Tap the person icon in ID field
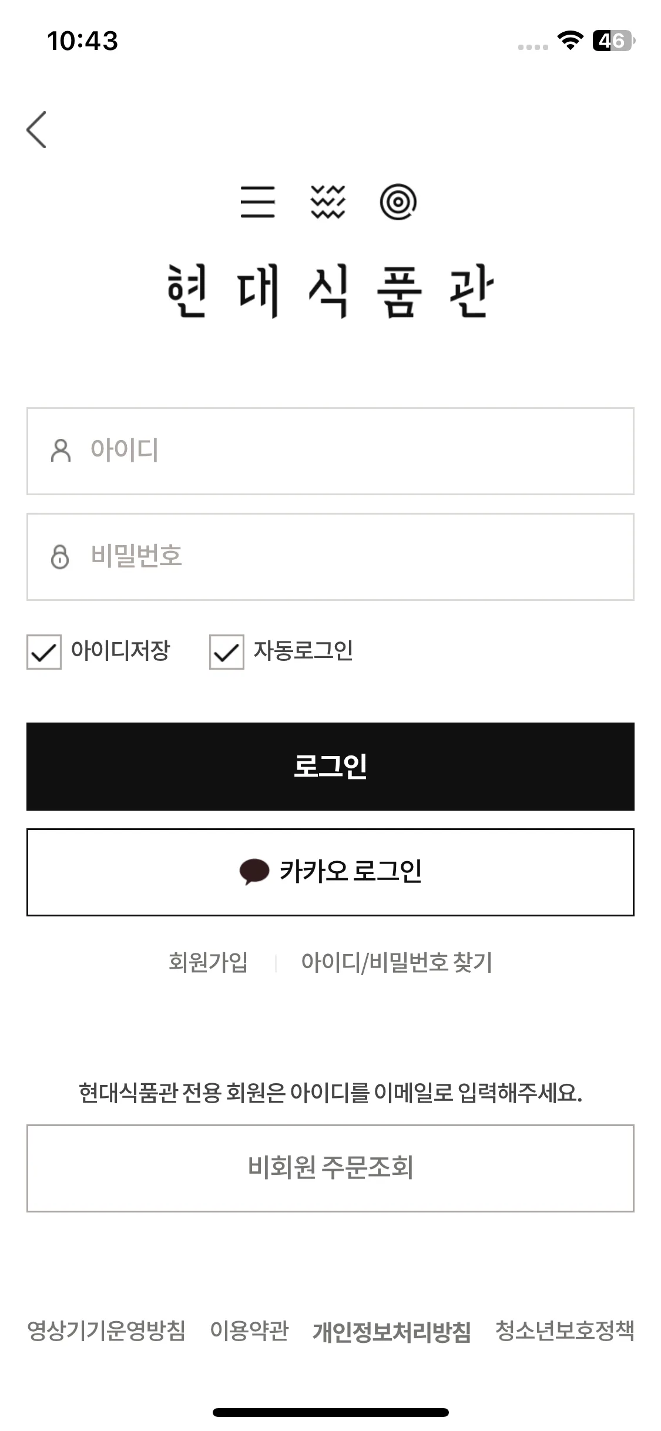The image size is (661, 1431). 61,451
